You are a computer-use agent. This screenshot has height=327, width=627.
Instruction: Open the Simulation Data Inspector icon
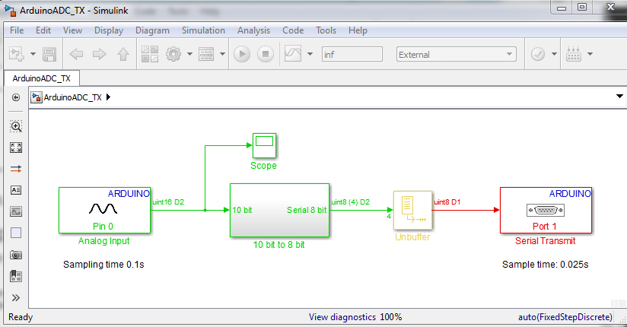click(x=293, y=53)
